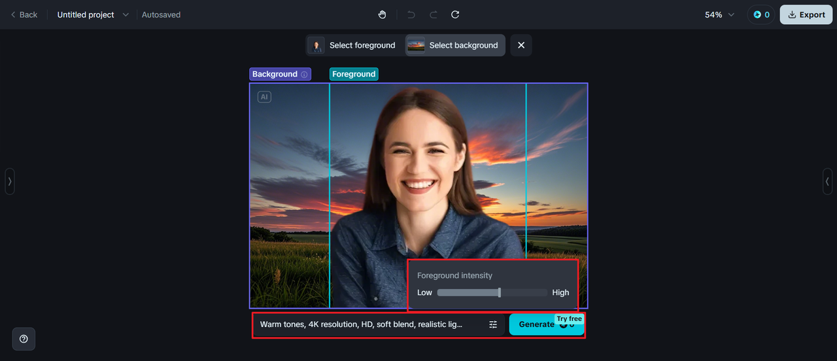Click the Autosaved status text

coord(161,14)
